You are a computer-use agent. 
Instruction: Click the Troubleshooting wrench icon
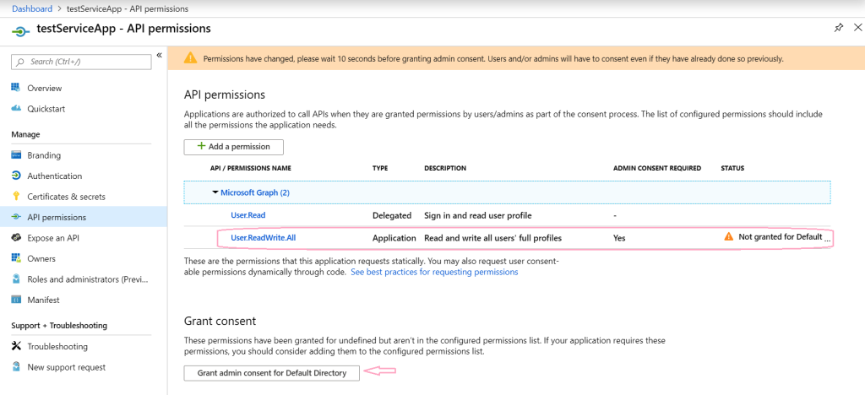point(16,347)
